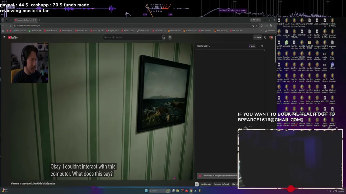This screenshot has height=194, width=346.
Task: Select 'THE YOUNG LAD' project icon
Action: click(x=302, y=56)
